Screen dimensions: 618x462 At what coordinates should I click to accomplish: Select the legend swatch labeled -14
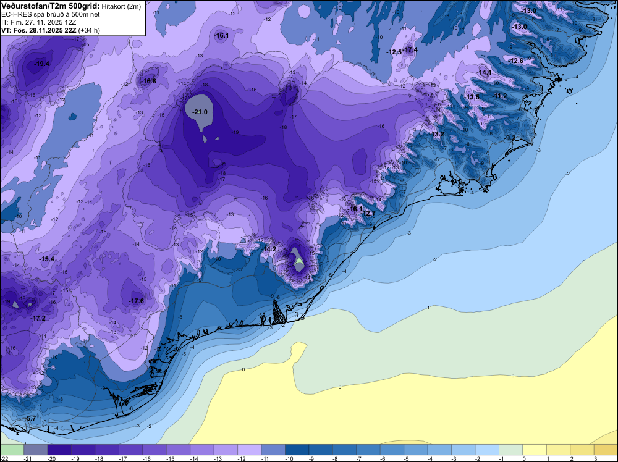[x=202, y=450]
